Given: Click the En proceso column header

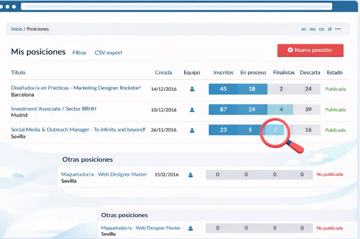Looking at the screenshot, I should (253, 73).
